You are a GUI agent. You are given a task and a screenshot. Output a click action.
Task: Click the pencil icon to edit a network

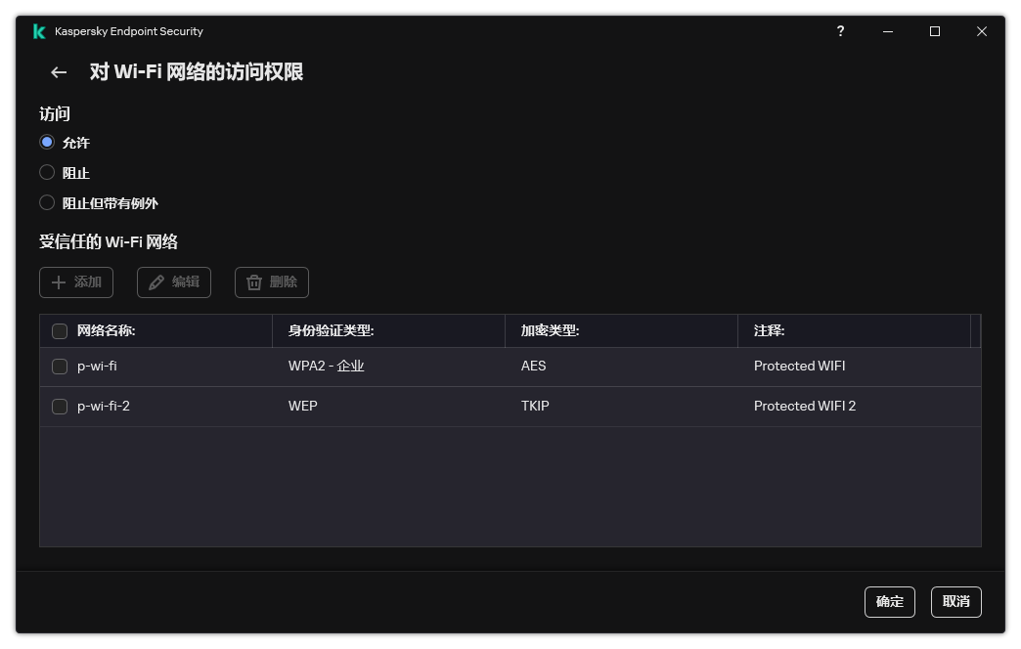pyautogui.click(x=158, y=281)
